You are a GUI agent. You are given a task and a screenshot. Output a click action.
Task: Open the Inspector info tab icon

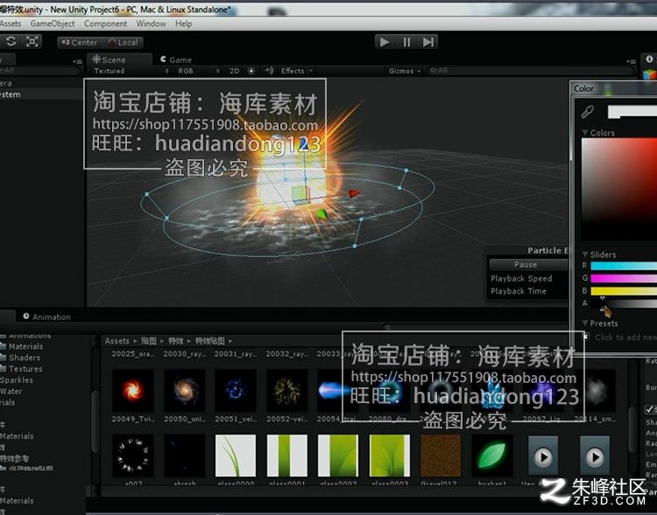click(x=649, y=59)
